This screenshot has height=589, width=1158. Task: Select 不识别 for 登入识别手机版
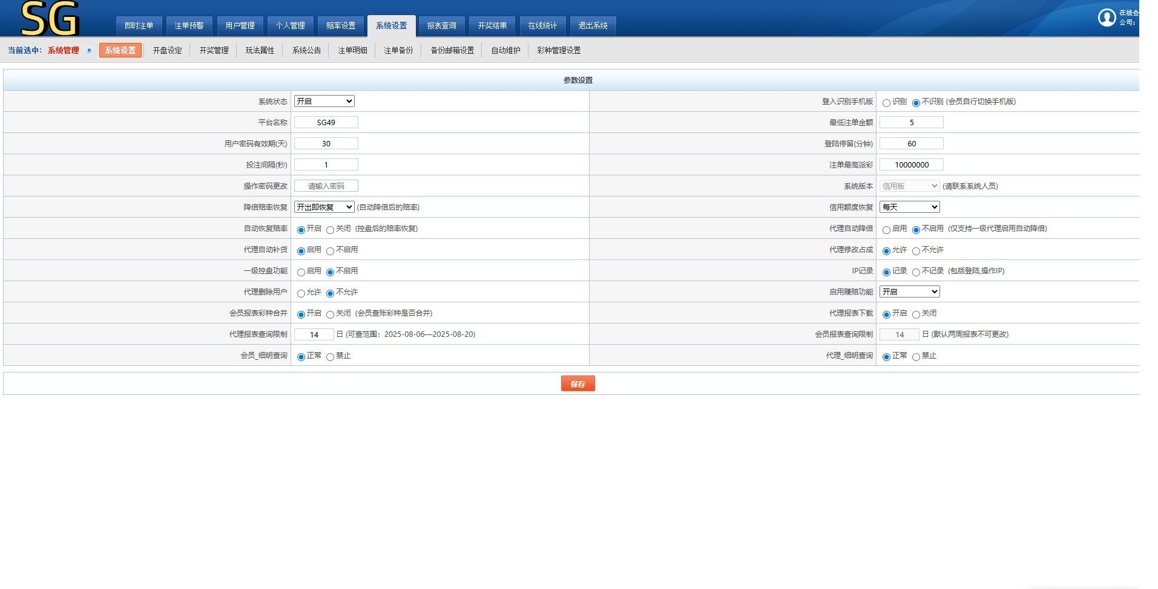click(916, 103)
